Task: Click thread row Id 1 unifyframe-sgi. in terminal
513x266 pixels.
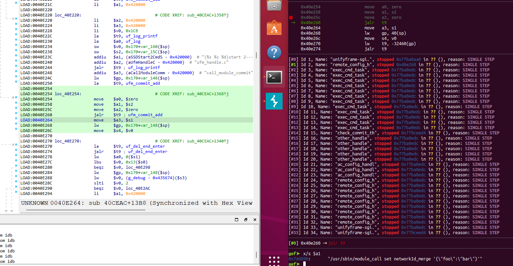Action: tap(391, 59)
